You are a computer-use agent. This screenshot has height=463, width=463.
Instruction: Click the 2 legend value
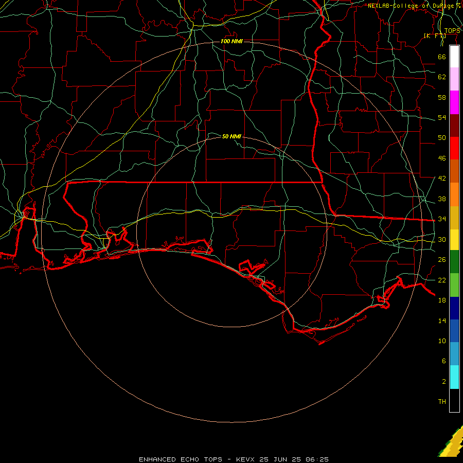pos(443,382)
